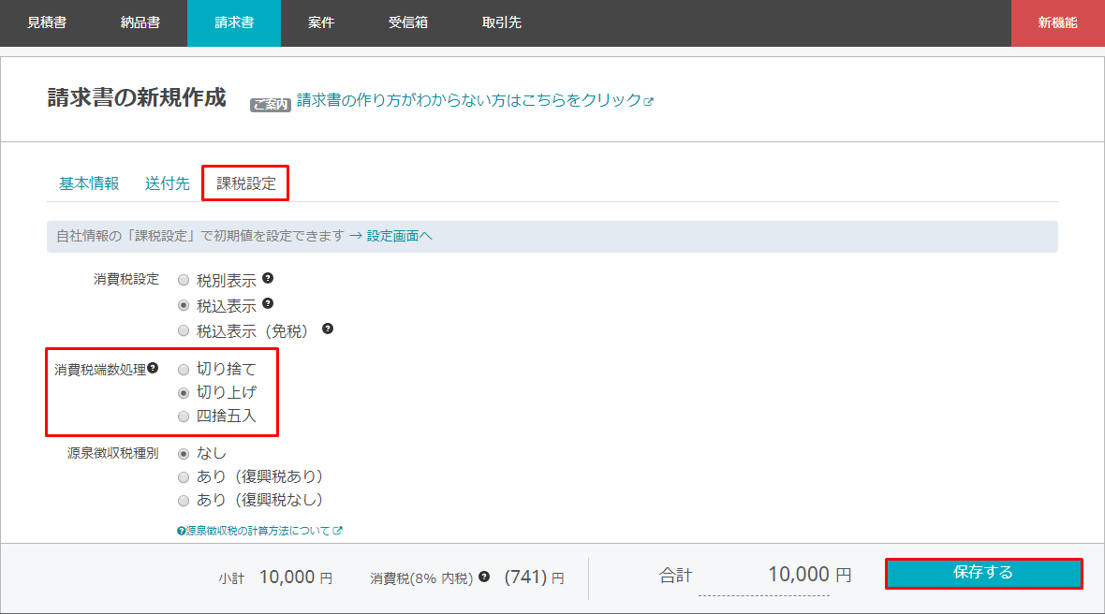
Task: Choose 切り捨て rounding option
Action: 184,369
